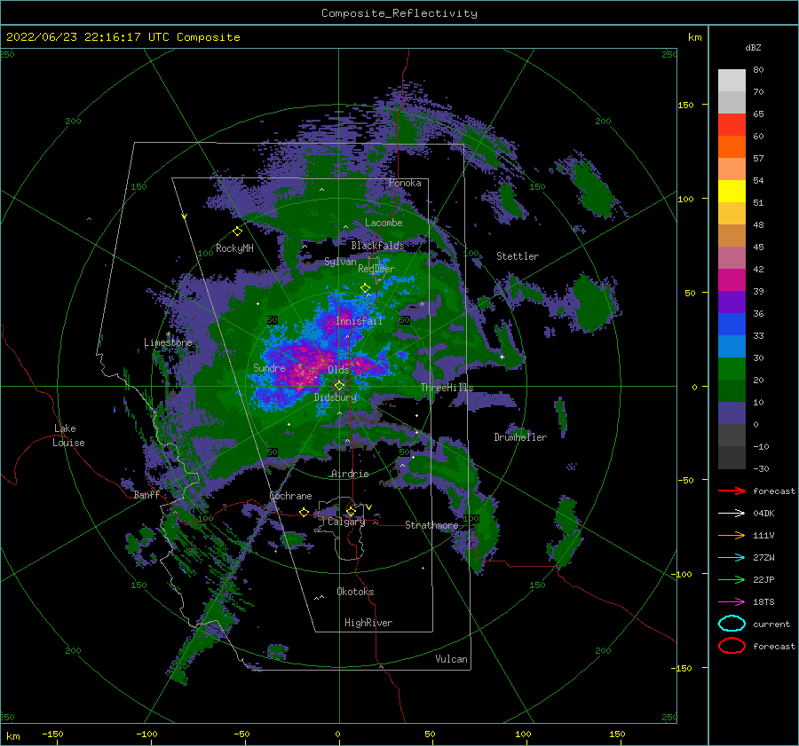
Task: Click the Olds town label
Action: [x=338, y=370]
